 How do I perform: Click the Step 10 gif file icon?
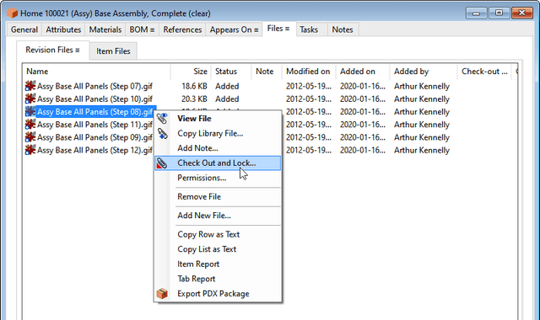tap(30, 99)
